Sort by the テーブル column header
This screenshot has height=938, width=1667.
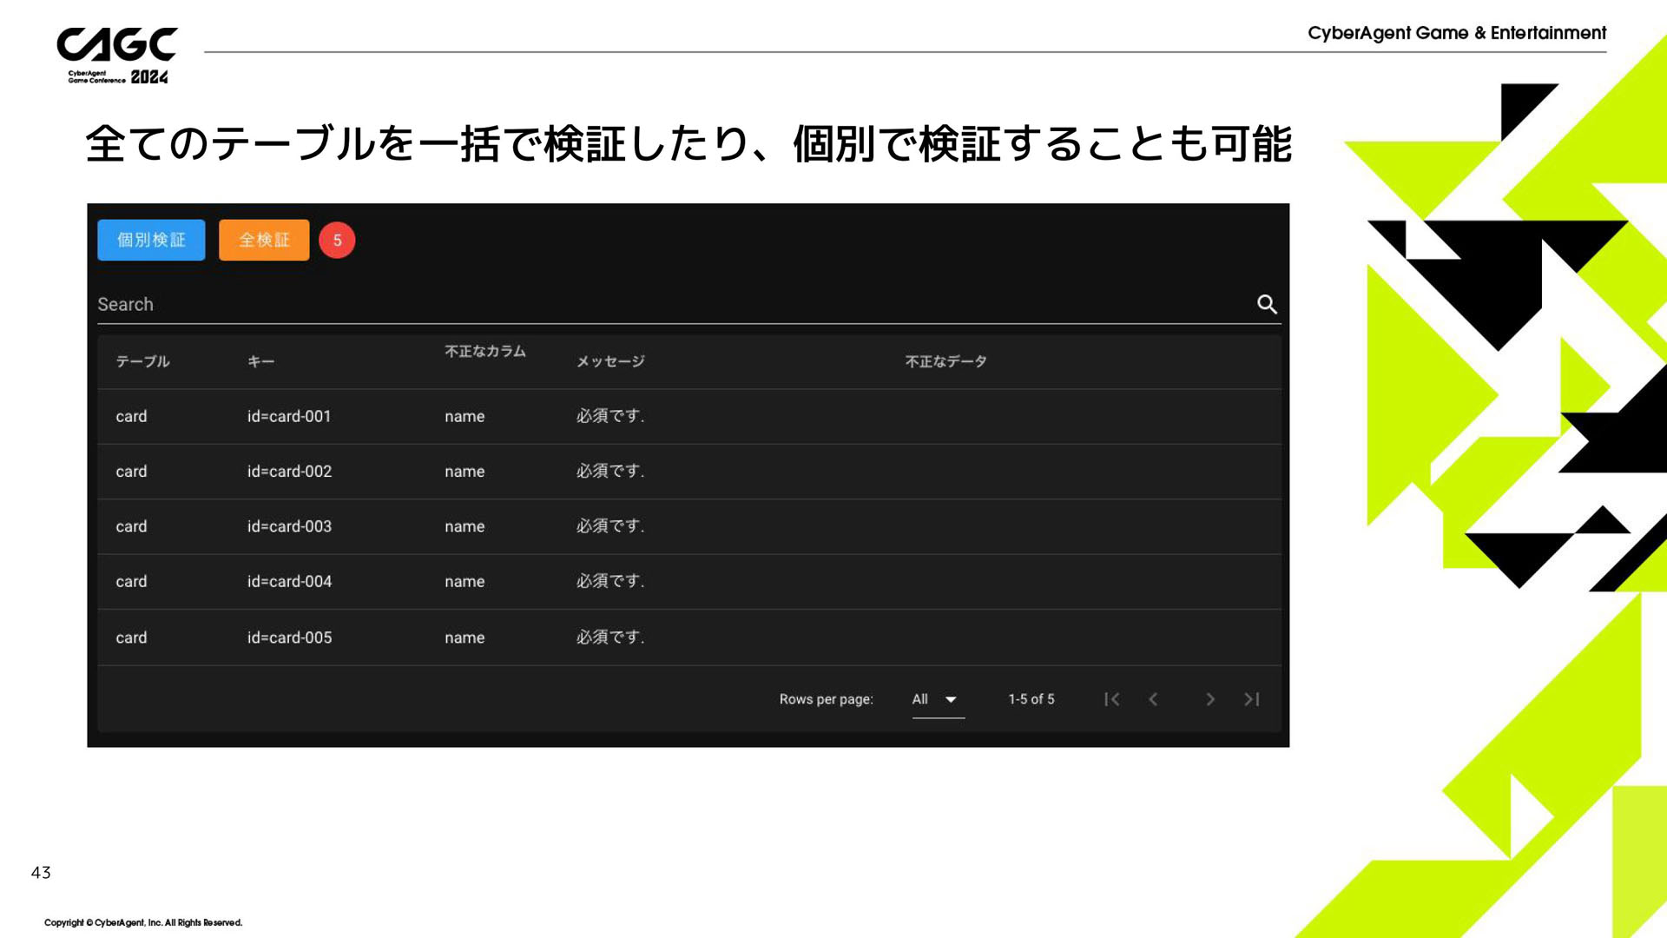coord(142,361)
